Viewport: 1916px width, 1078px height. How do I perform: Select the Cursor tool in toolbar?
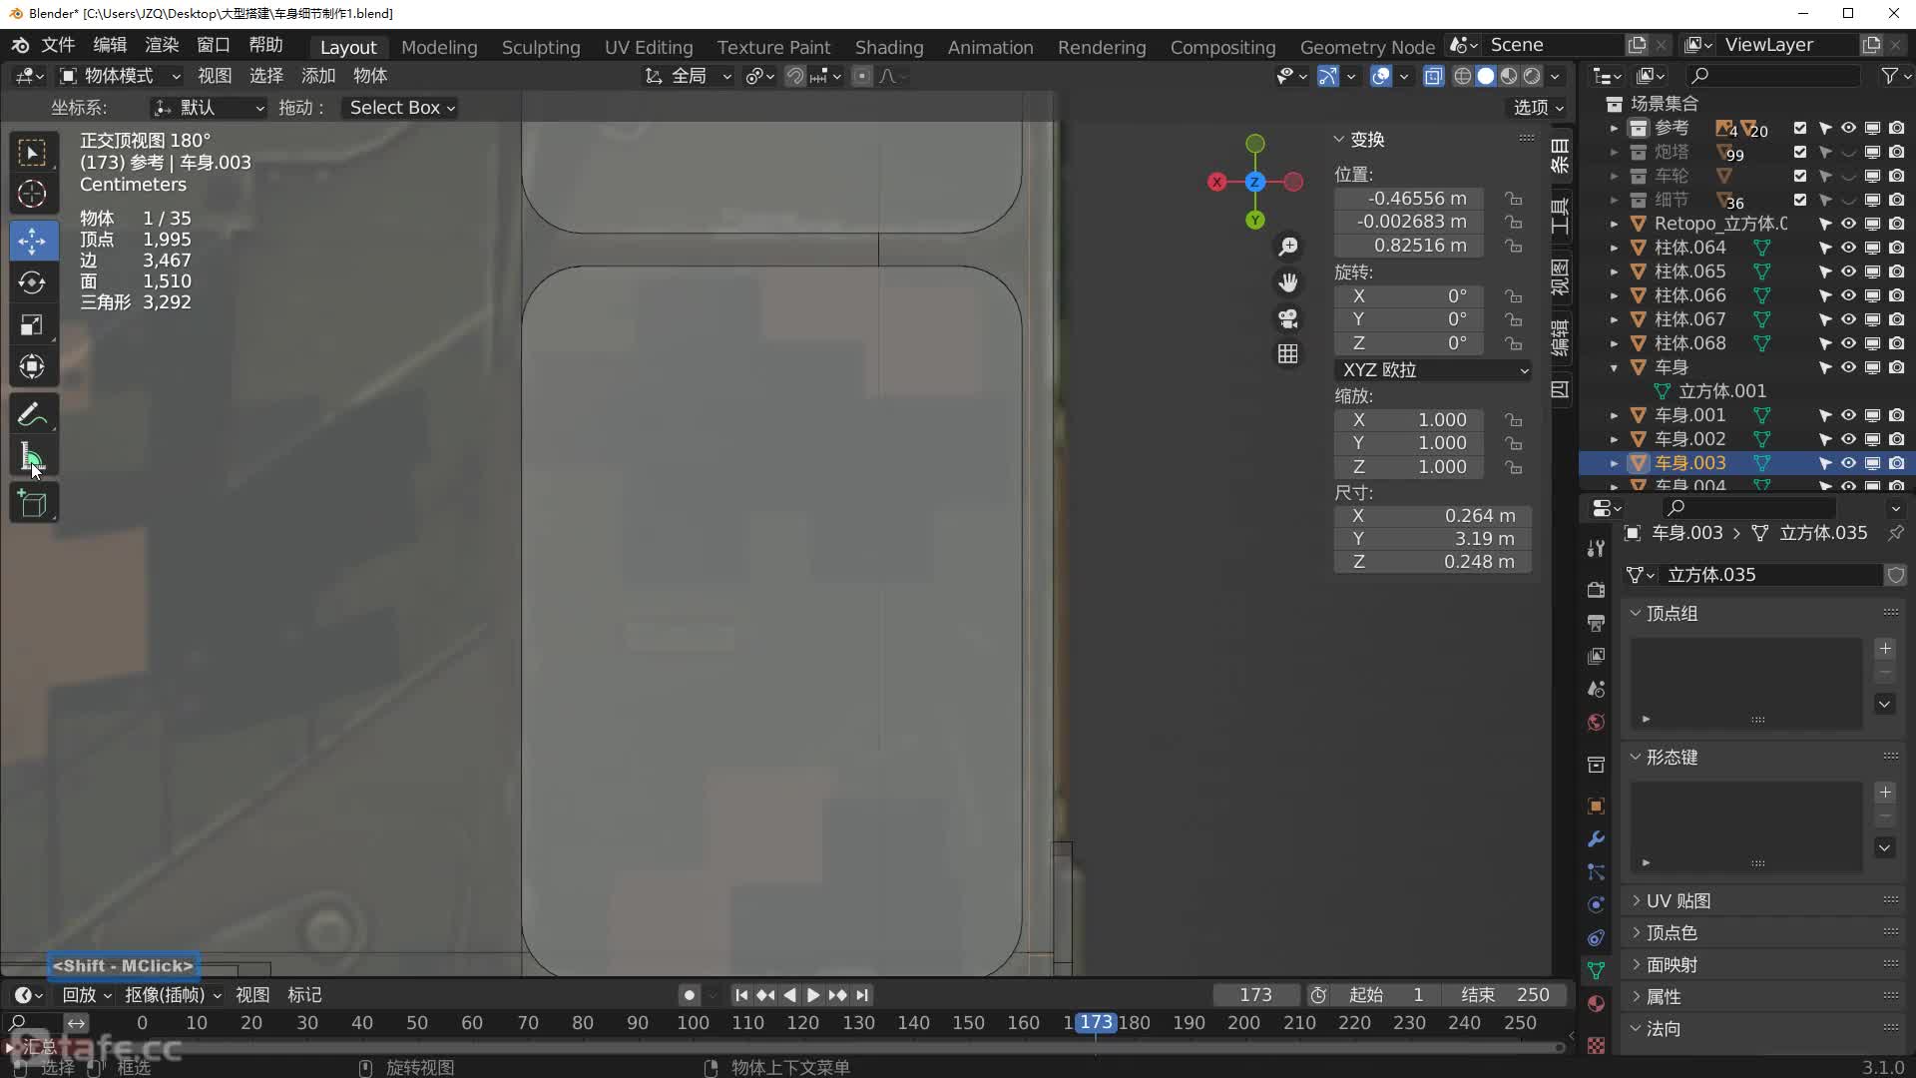(x=32, y=195)
